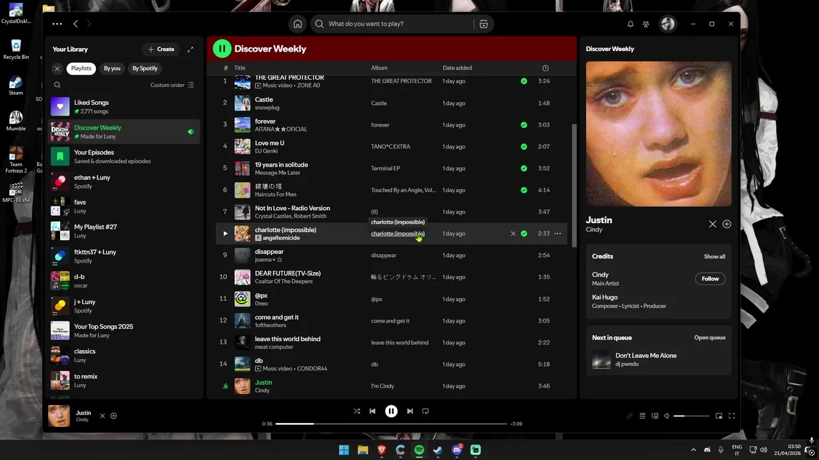The width and height of the screenshot is (819, 460).
Task: Sort by the Album column header
Action: [x=379, y=68]
